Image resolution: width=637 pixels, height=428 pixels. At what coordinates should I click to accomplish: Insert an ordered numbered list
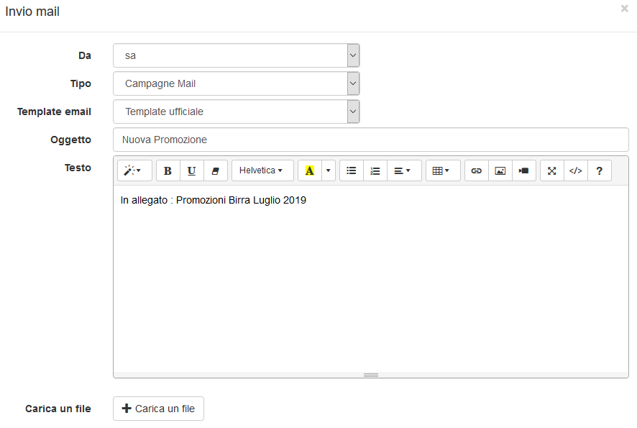pyautogui.click(x=375, y=170)
